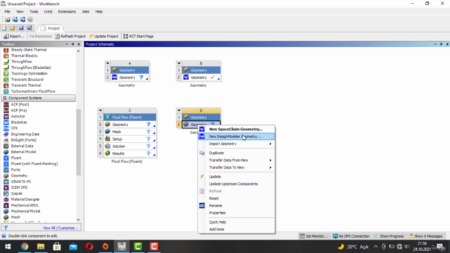Image resolution: width=450 pixels, height=253 pixels.
Task: Click the Results cell in system C
Action: click(129, 153)
